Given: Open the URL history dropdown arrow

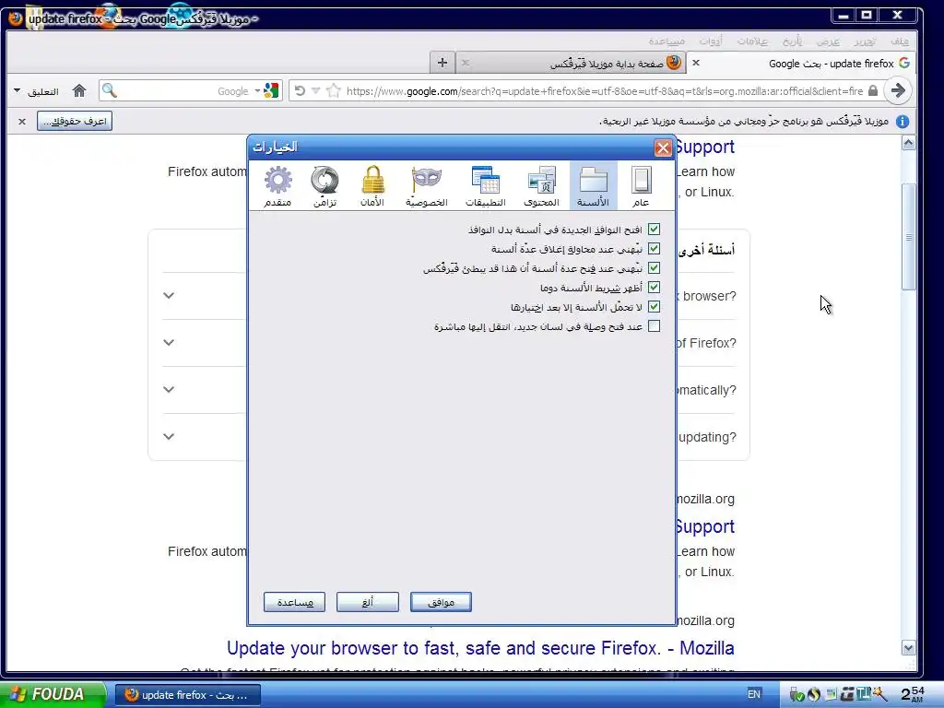Looking at the screenshot, I should (315, 91).
